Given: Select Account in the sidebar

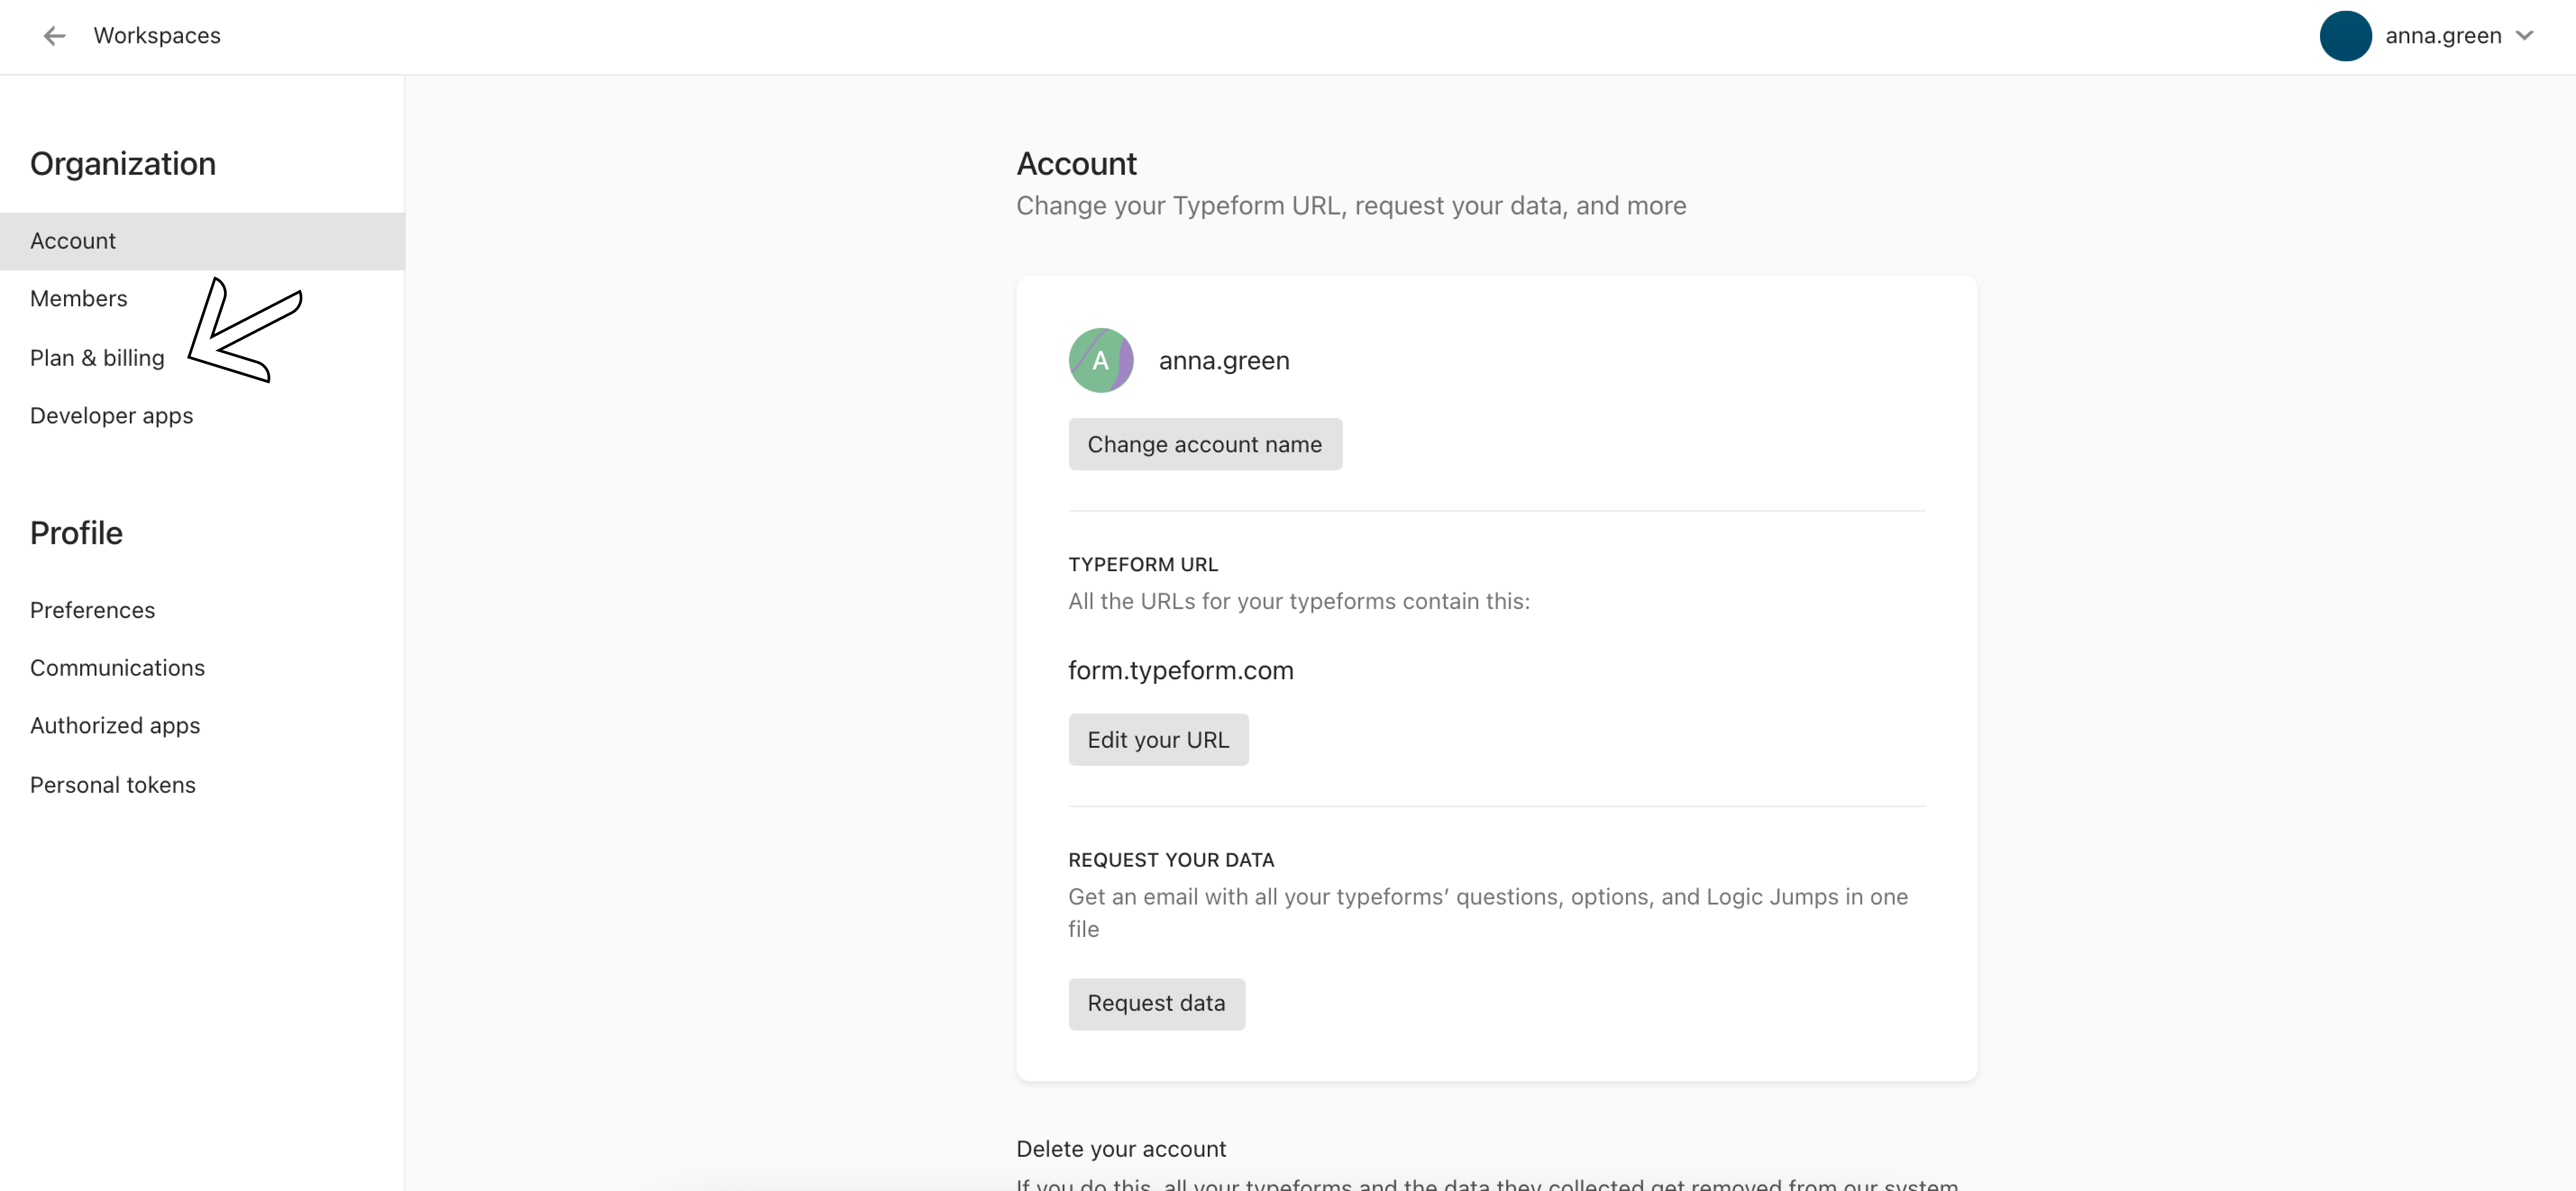Looking at the screenshot, I should tap(73, 241).
